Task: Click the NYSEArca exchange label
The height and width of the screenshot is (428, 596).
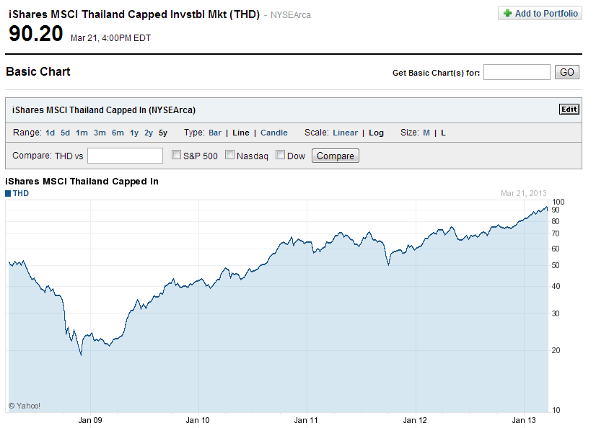Action: pyautogui.click(x=290, y=15)
